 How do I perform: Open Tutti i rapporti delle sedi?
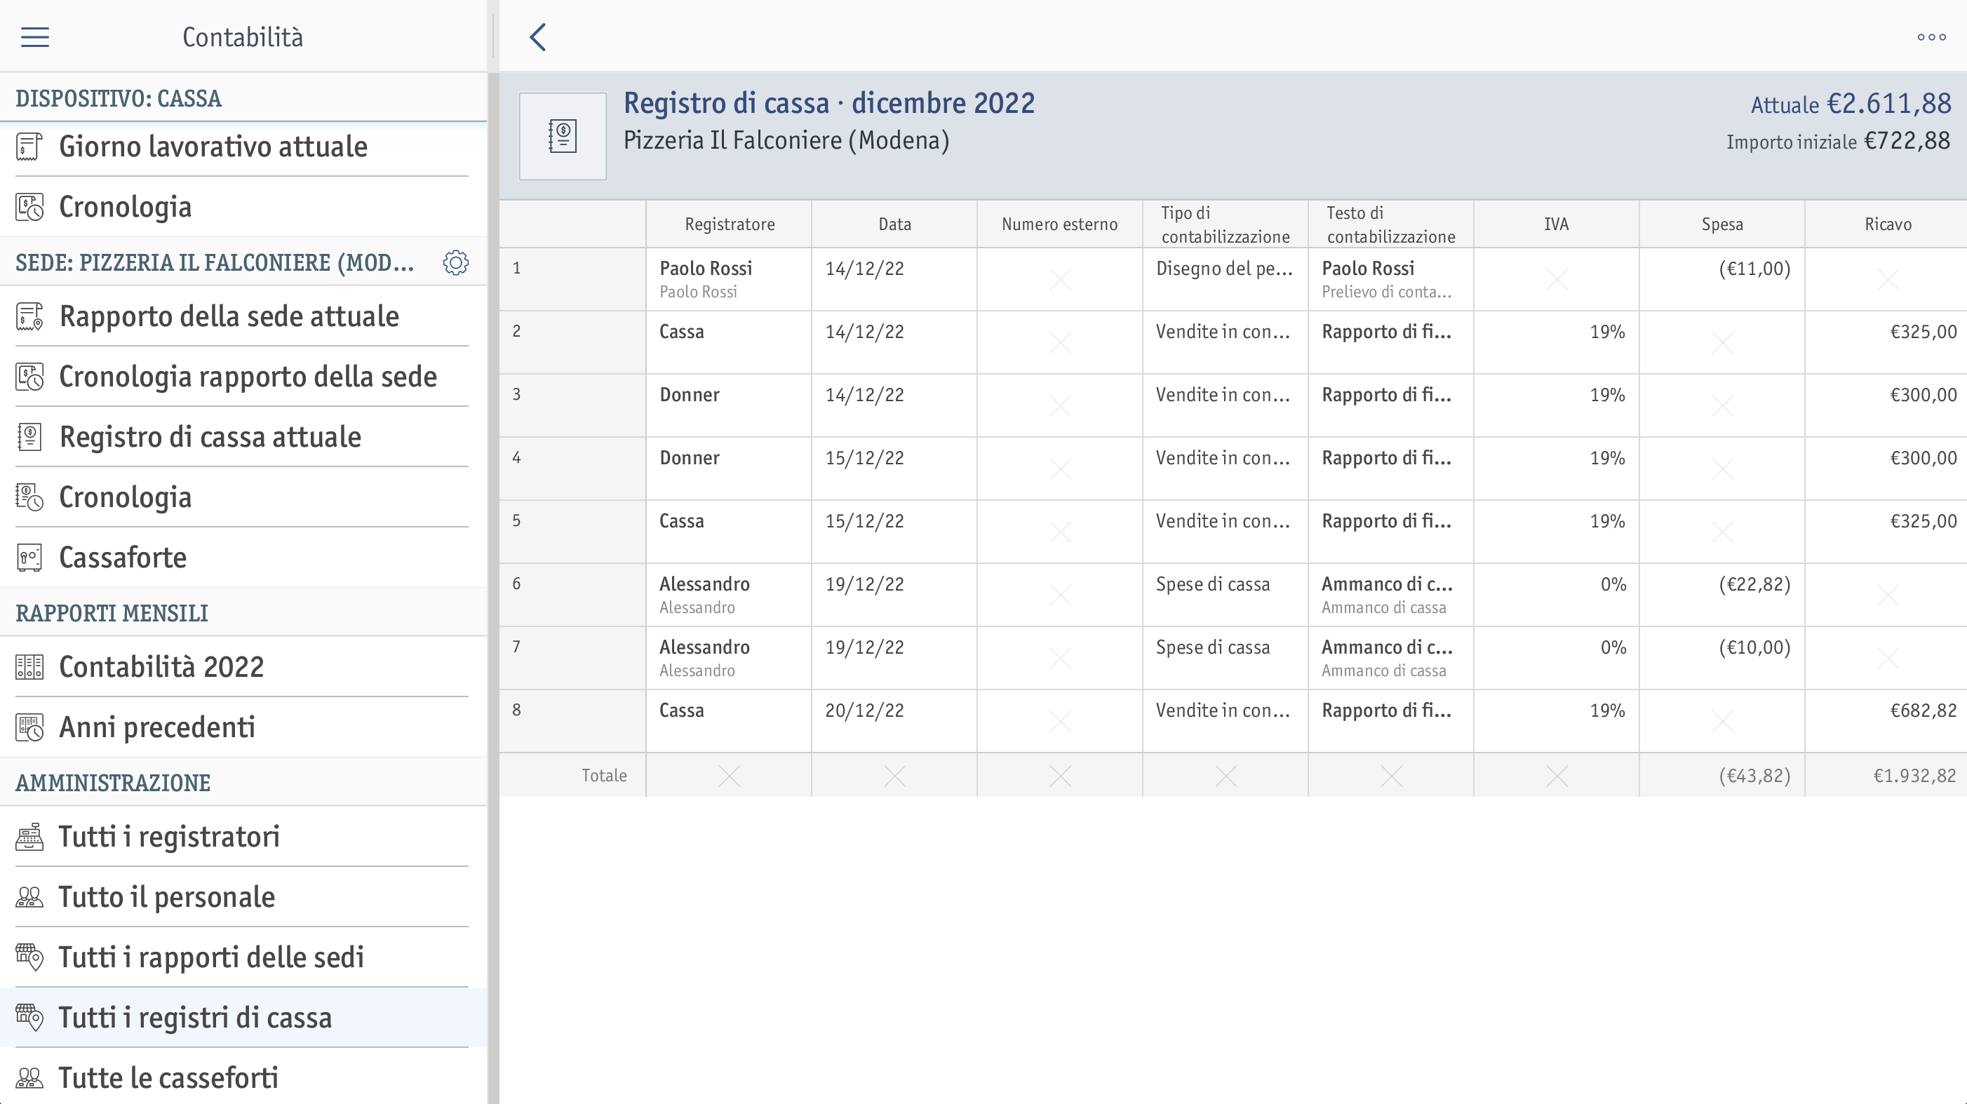point(243,957)
